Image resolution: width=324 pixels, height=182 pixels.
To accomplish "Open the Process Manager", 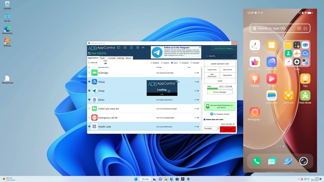I will (219, 92).
